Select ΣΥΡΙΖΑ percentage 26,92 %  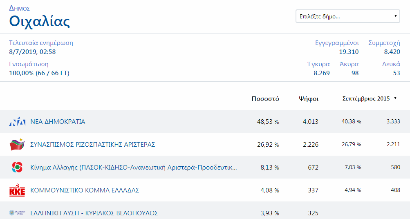click(268, 145)
